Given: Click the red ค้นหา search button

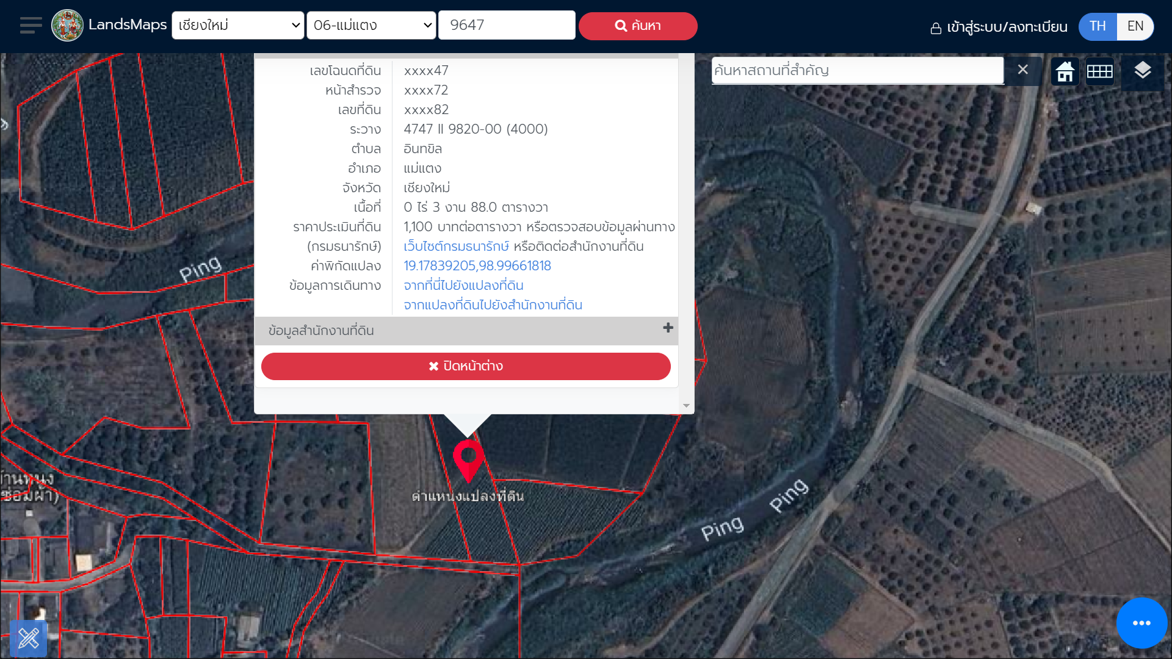Looking at the screenshot, I should coord(638,26).
